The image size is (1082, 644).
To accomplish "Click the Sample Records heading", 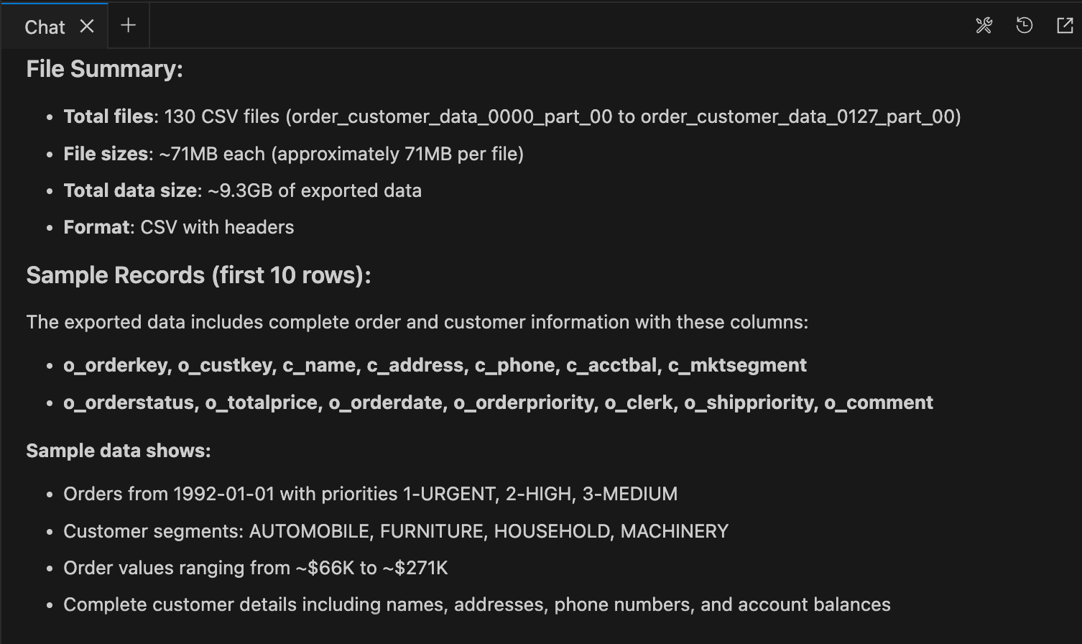I will (x=198, y=275).
